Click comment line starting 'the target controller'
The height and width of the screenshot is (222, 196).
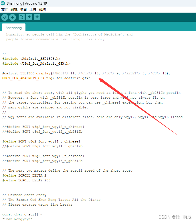[82, 102]
